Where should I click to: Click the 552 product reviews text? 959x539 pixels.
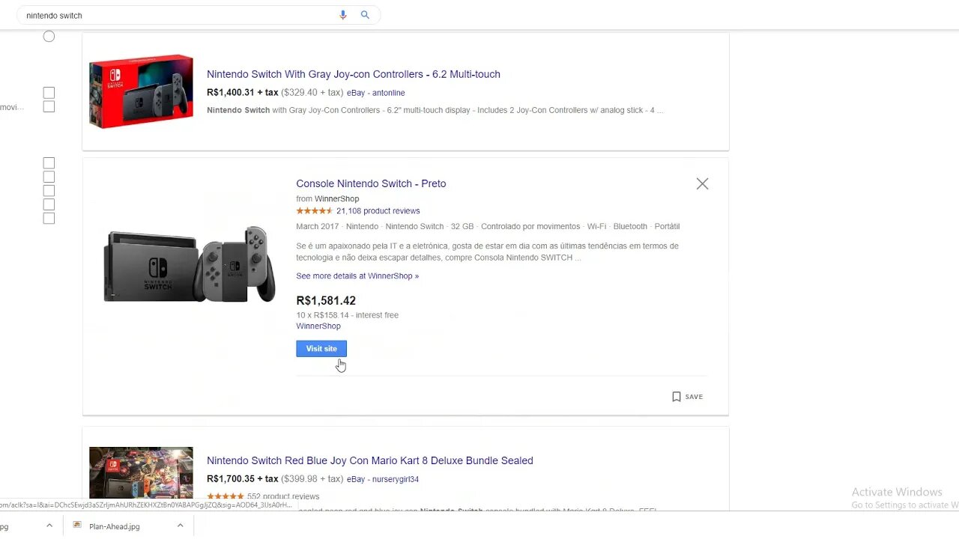click(x=283, y=496)
